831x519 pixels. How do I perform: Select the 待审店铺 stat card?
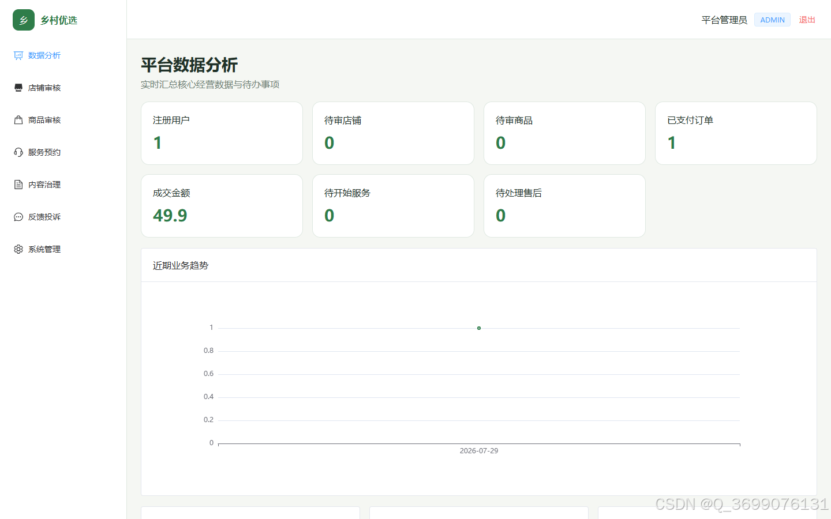(x=393, y=133)
